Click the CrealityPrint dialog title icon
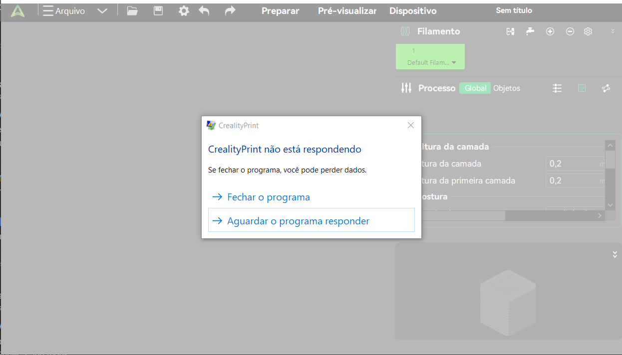Image resolution: width=622 pixels, height=355 pixels. click(x=211, y=125)
